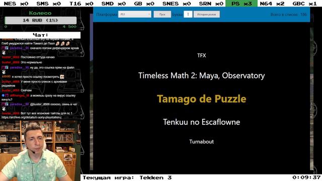Click the Текущая игра: Tekken 3 label

point(127,177)
